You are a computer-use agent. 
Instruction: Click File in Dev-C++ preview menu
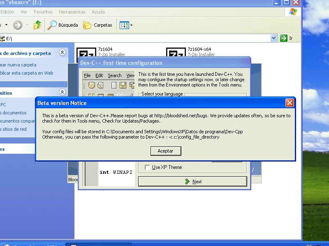87,75
